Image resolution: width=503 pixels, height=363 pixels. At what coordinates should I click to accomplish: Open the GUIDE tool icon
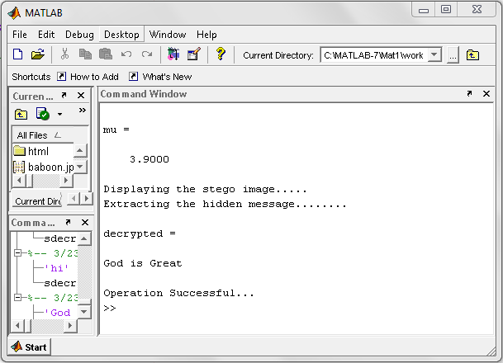[193, 55]
